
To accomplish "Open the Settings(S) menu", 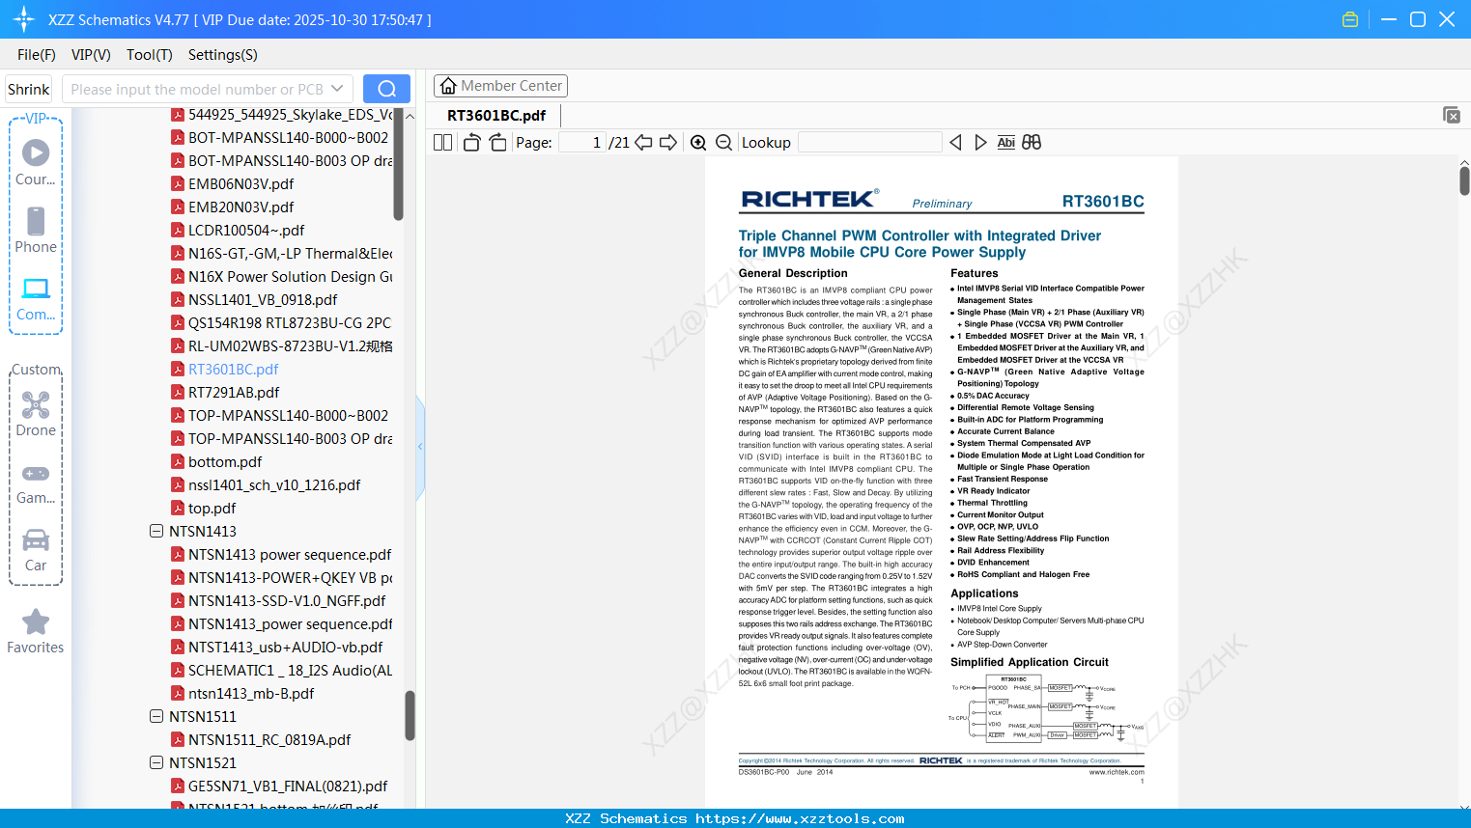I will pos(223,55).
